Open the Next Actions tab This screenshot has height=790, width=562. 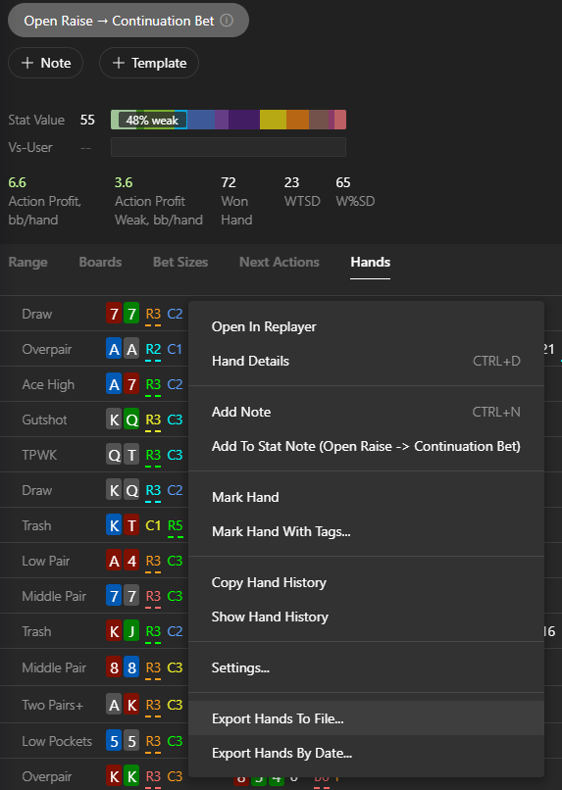pyautogui.click(x=280, y=262)
